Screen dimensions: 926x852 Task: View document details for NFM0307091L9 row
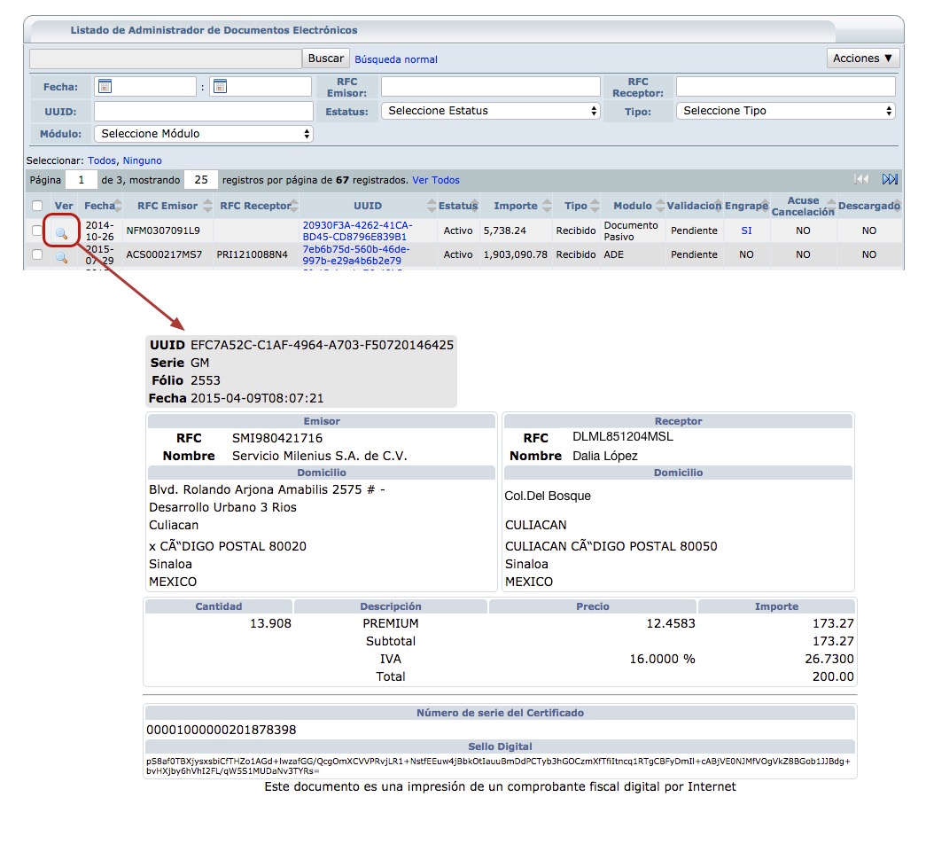point(61,233)
